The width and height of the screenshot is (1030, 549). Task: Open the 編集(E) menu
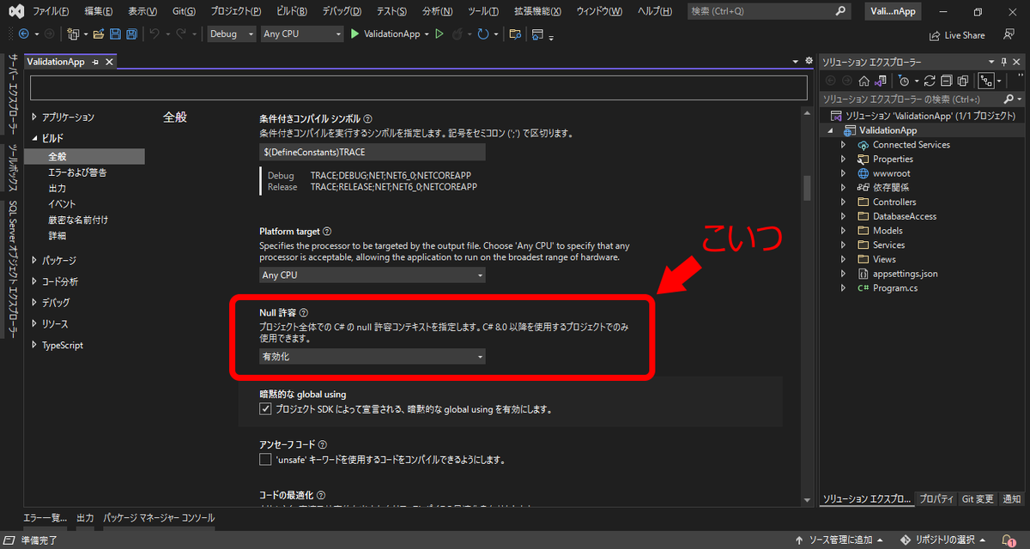(x=99, y=11)
